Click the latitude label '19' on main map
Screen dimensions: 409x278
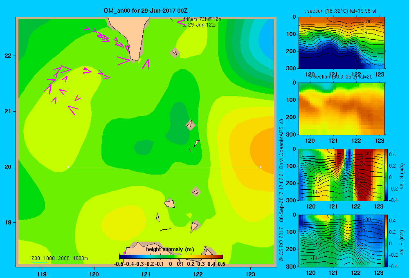tap(8, 222)
